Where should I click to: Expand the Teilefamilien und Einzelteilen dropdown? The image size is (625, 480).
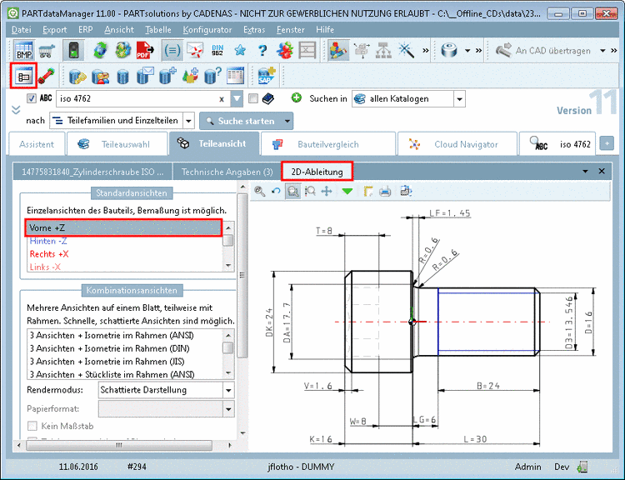pos(188,121)
